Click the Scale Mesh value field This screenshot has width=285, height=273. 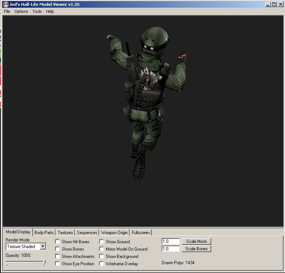(171, 241)
